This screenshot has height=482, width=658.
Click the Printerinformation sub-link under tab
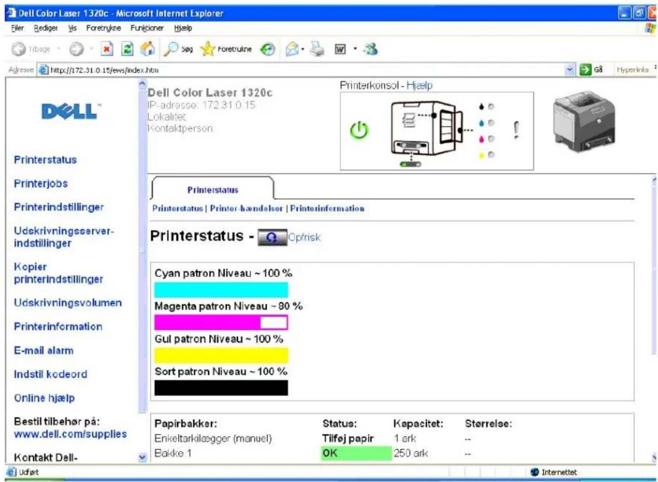click(x=327, y=209)
